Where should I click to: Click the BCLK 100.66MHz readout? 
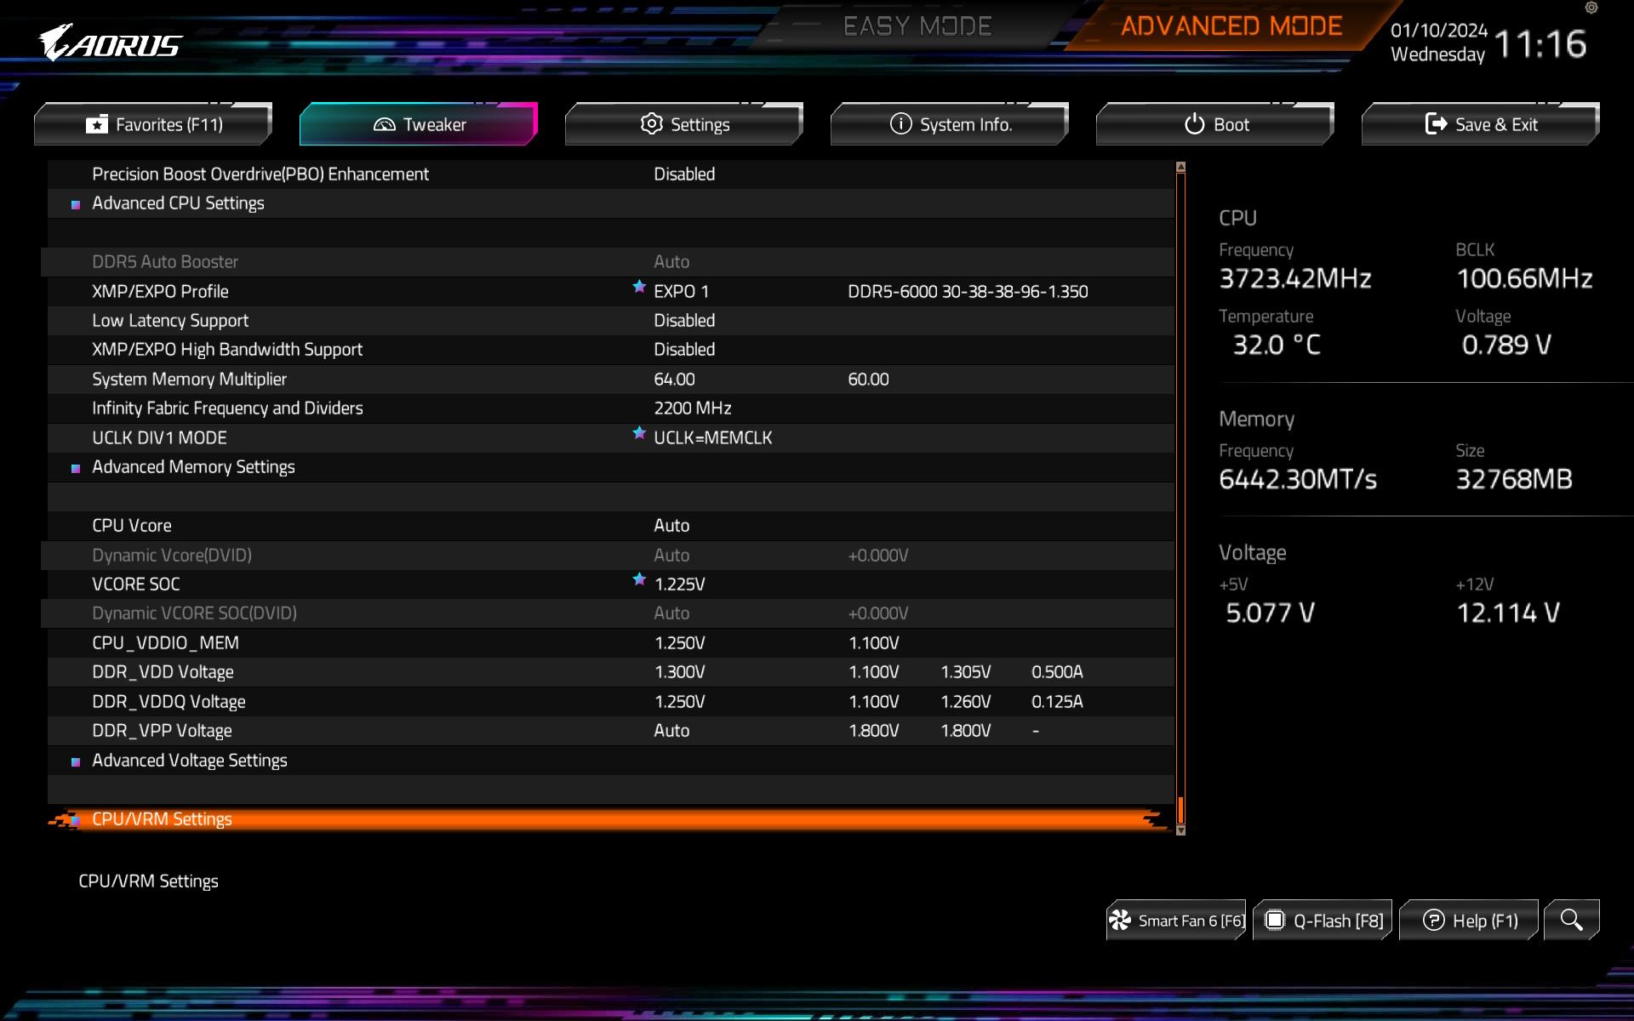click(x=1524, y=278)
